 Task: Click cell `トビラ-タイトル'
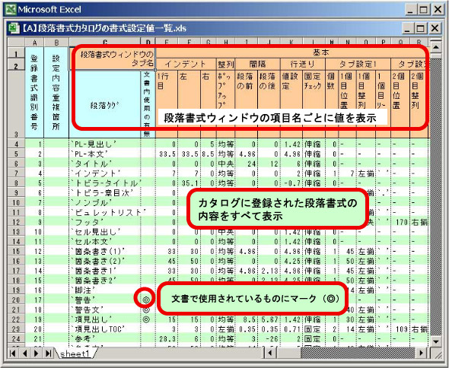tap(105, 183)
